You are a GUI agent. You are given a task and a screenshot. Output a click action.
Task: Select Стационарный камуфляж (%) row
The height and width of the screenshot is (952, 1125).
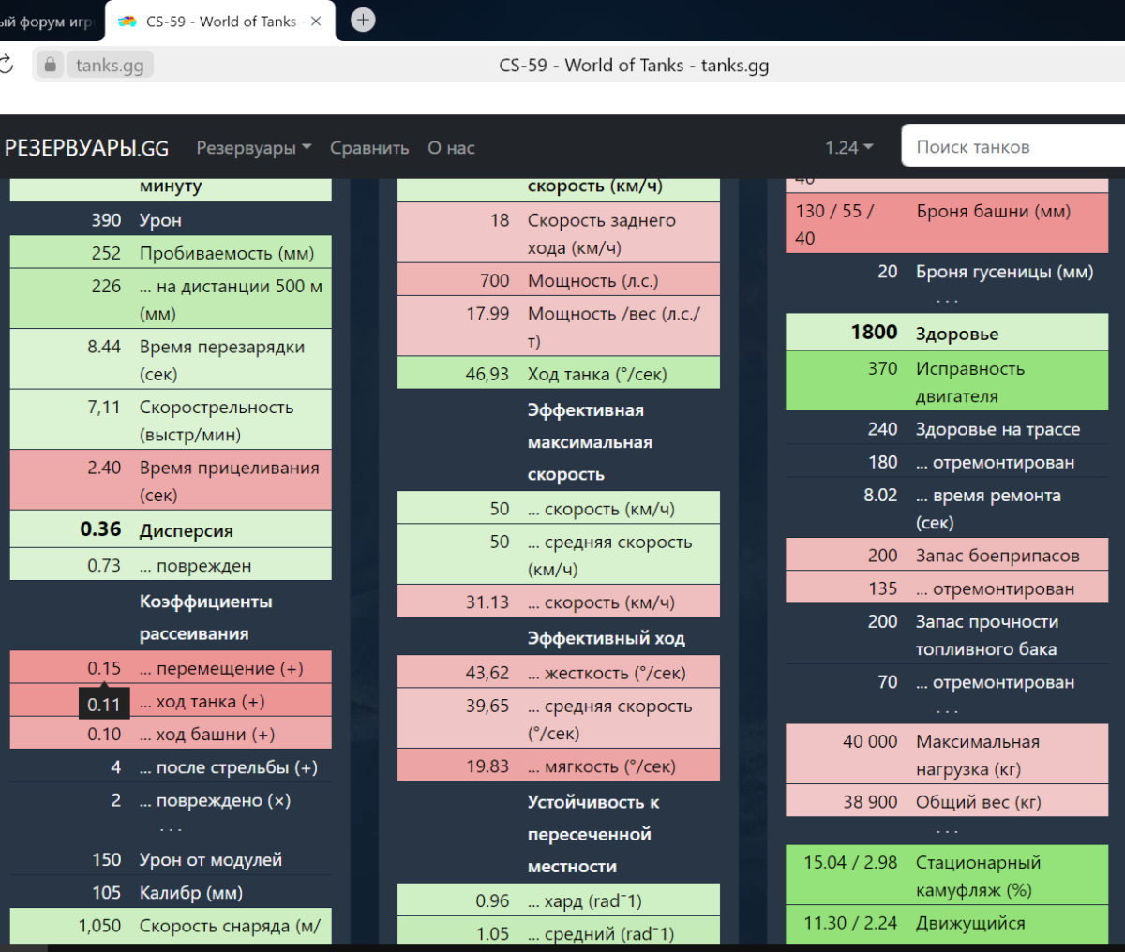[947, 875]
